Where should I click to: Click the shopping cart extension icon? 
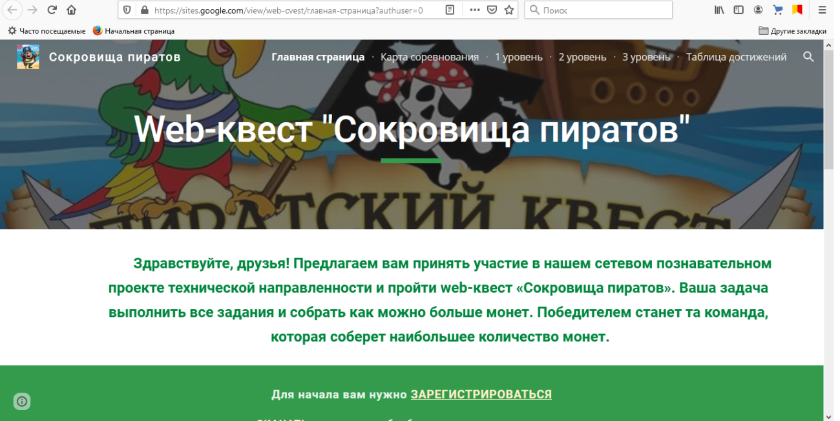(x=778, y=10)
